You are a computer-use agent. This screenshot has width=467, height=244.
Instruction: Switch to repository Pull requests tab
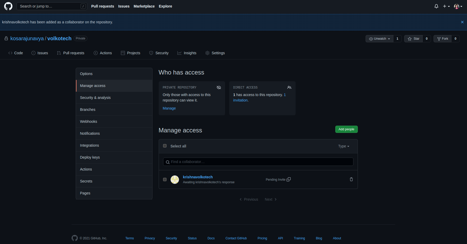71,53
